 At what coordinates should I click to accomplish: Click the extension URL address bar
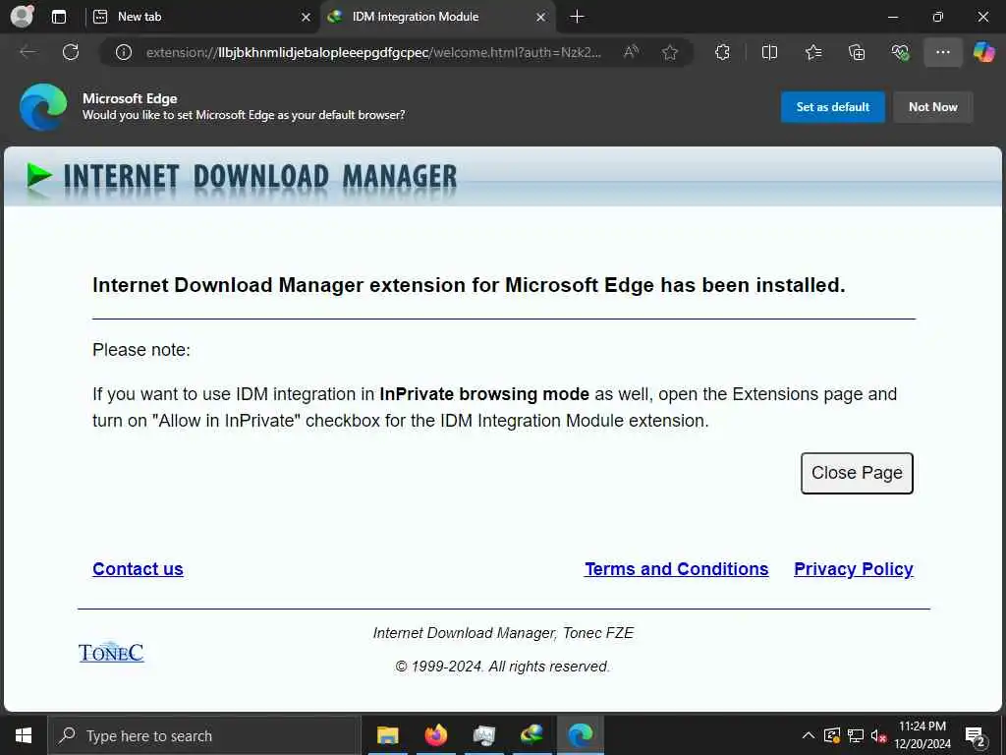click(x=373, y=52)
